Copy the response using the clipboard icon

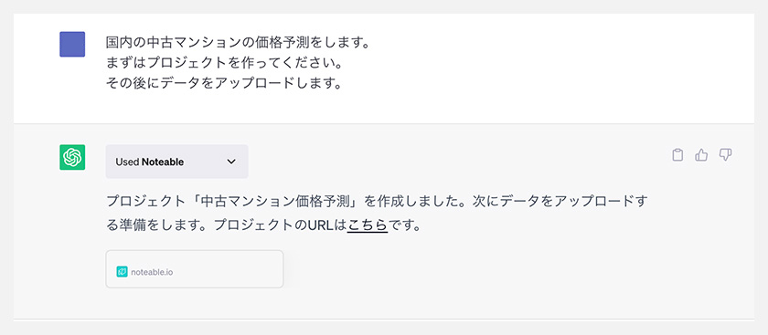pyautogui.click(x=677, y=155)
